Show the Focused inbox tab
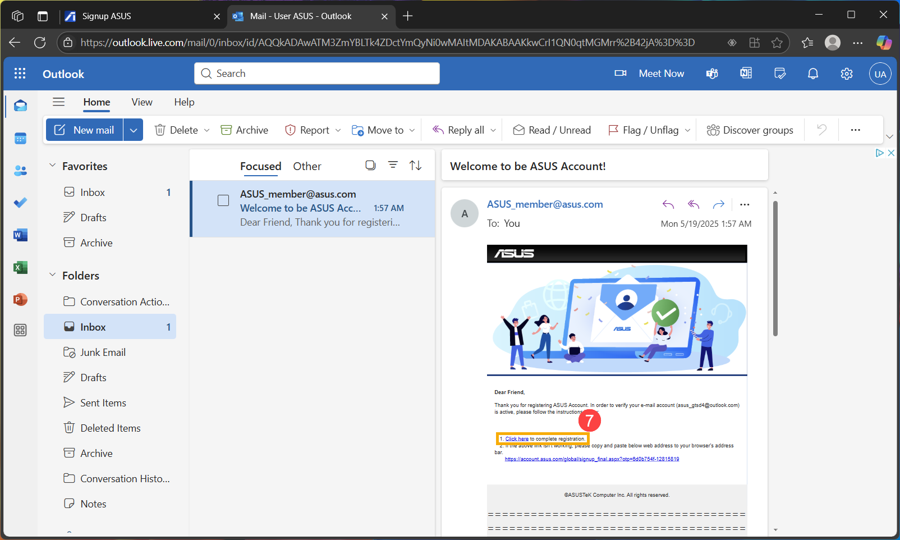Screen dimensions: 900x540 click(x=261, y=166)
